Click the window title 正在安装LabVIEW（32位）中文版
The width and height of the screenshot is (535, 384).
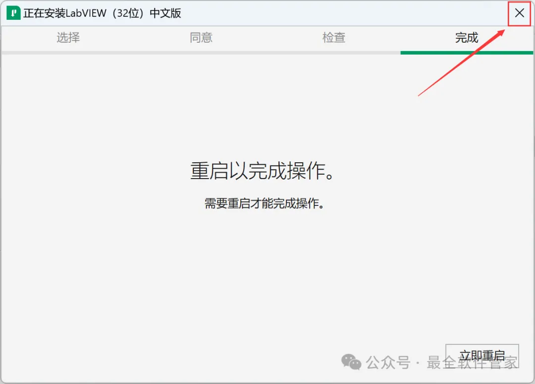pos(102,13)
